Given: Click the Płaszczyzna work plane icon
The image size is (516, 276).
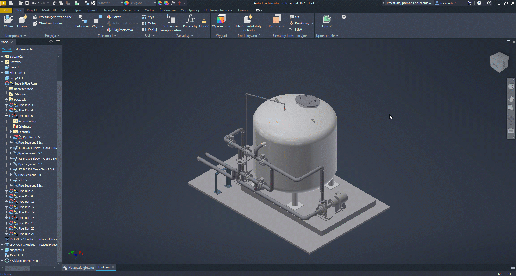Looking at the screenshot, I should [277, 19].
